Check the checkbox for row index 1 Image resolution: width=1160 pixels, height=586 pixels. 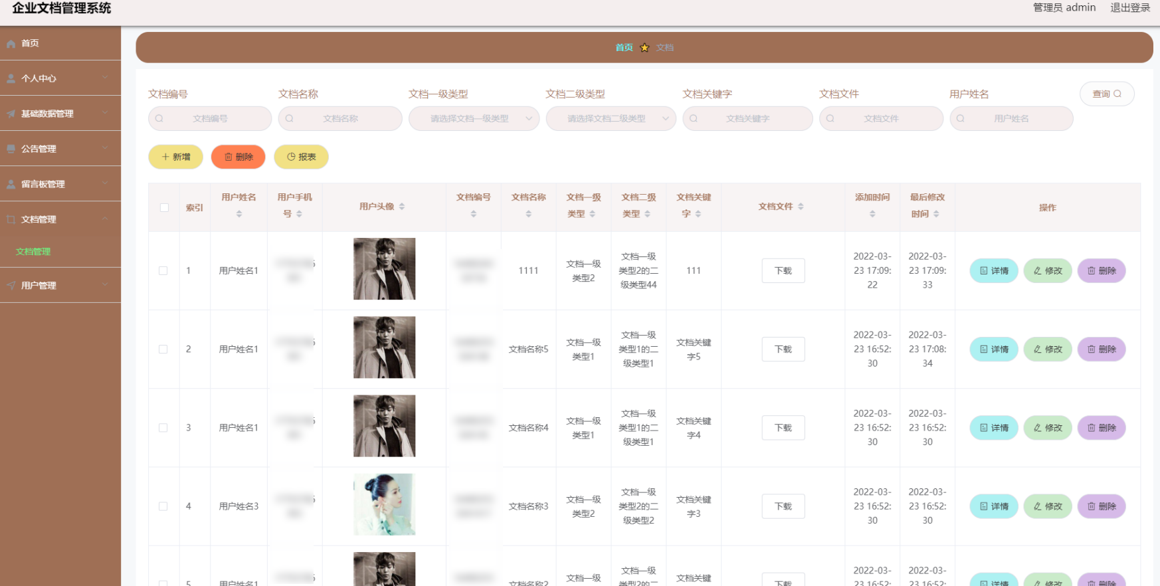click(x=163, y=271)
